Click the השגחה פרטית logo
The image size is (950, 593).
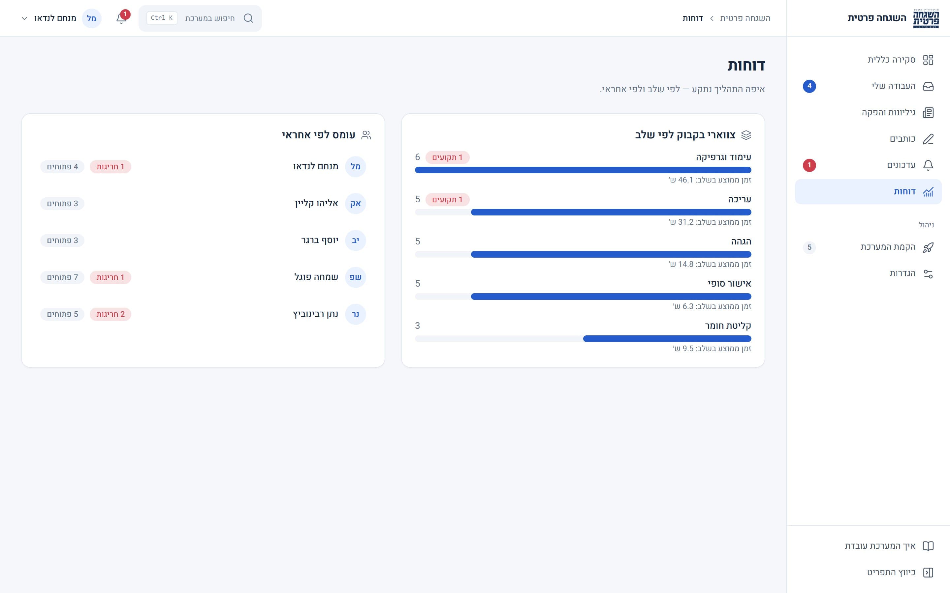(x=926, y=18)
